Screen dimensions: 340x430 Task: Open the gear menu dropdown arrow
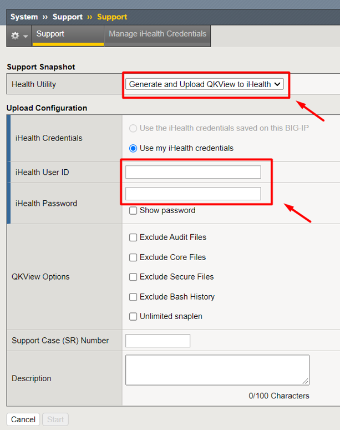[25, 36]
